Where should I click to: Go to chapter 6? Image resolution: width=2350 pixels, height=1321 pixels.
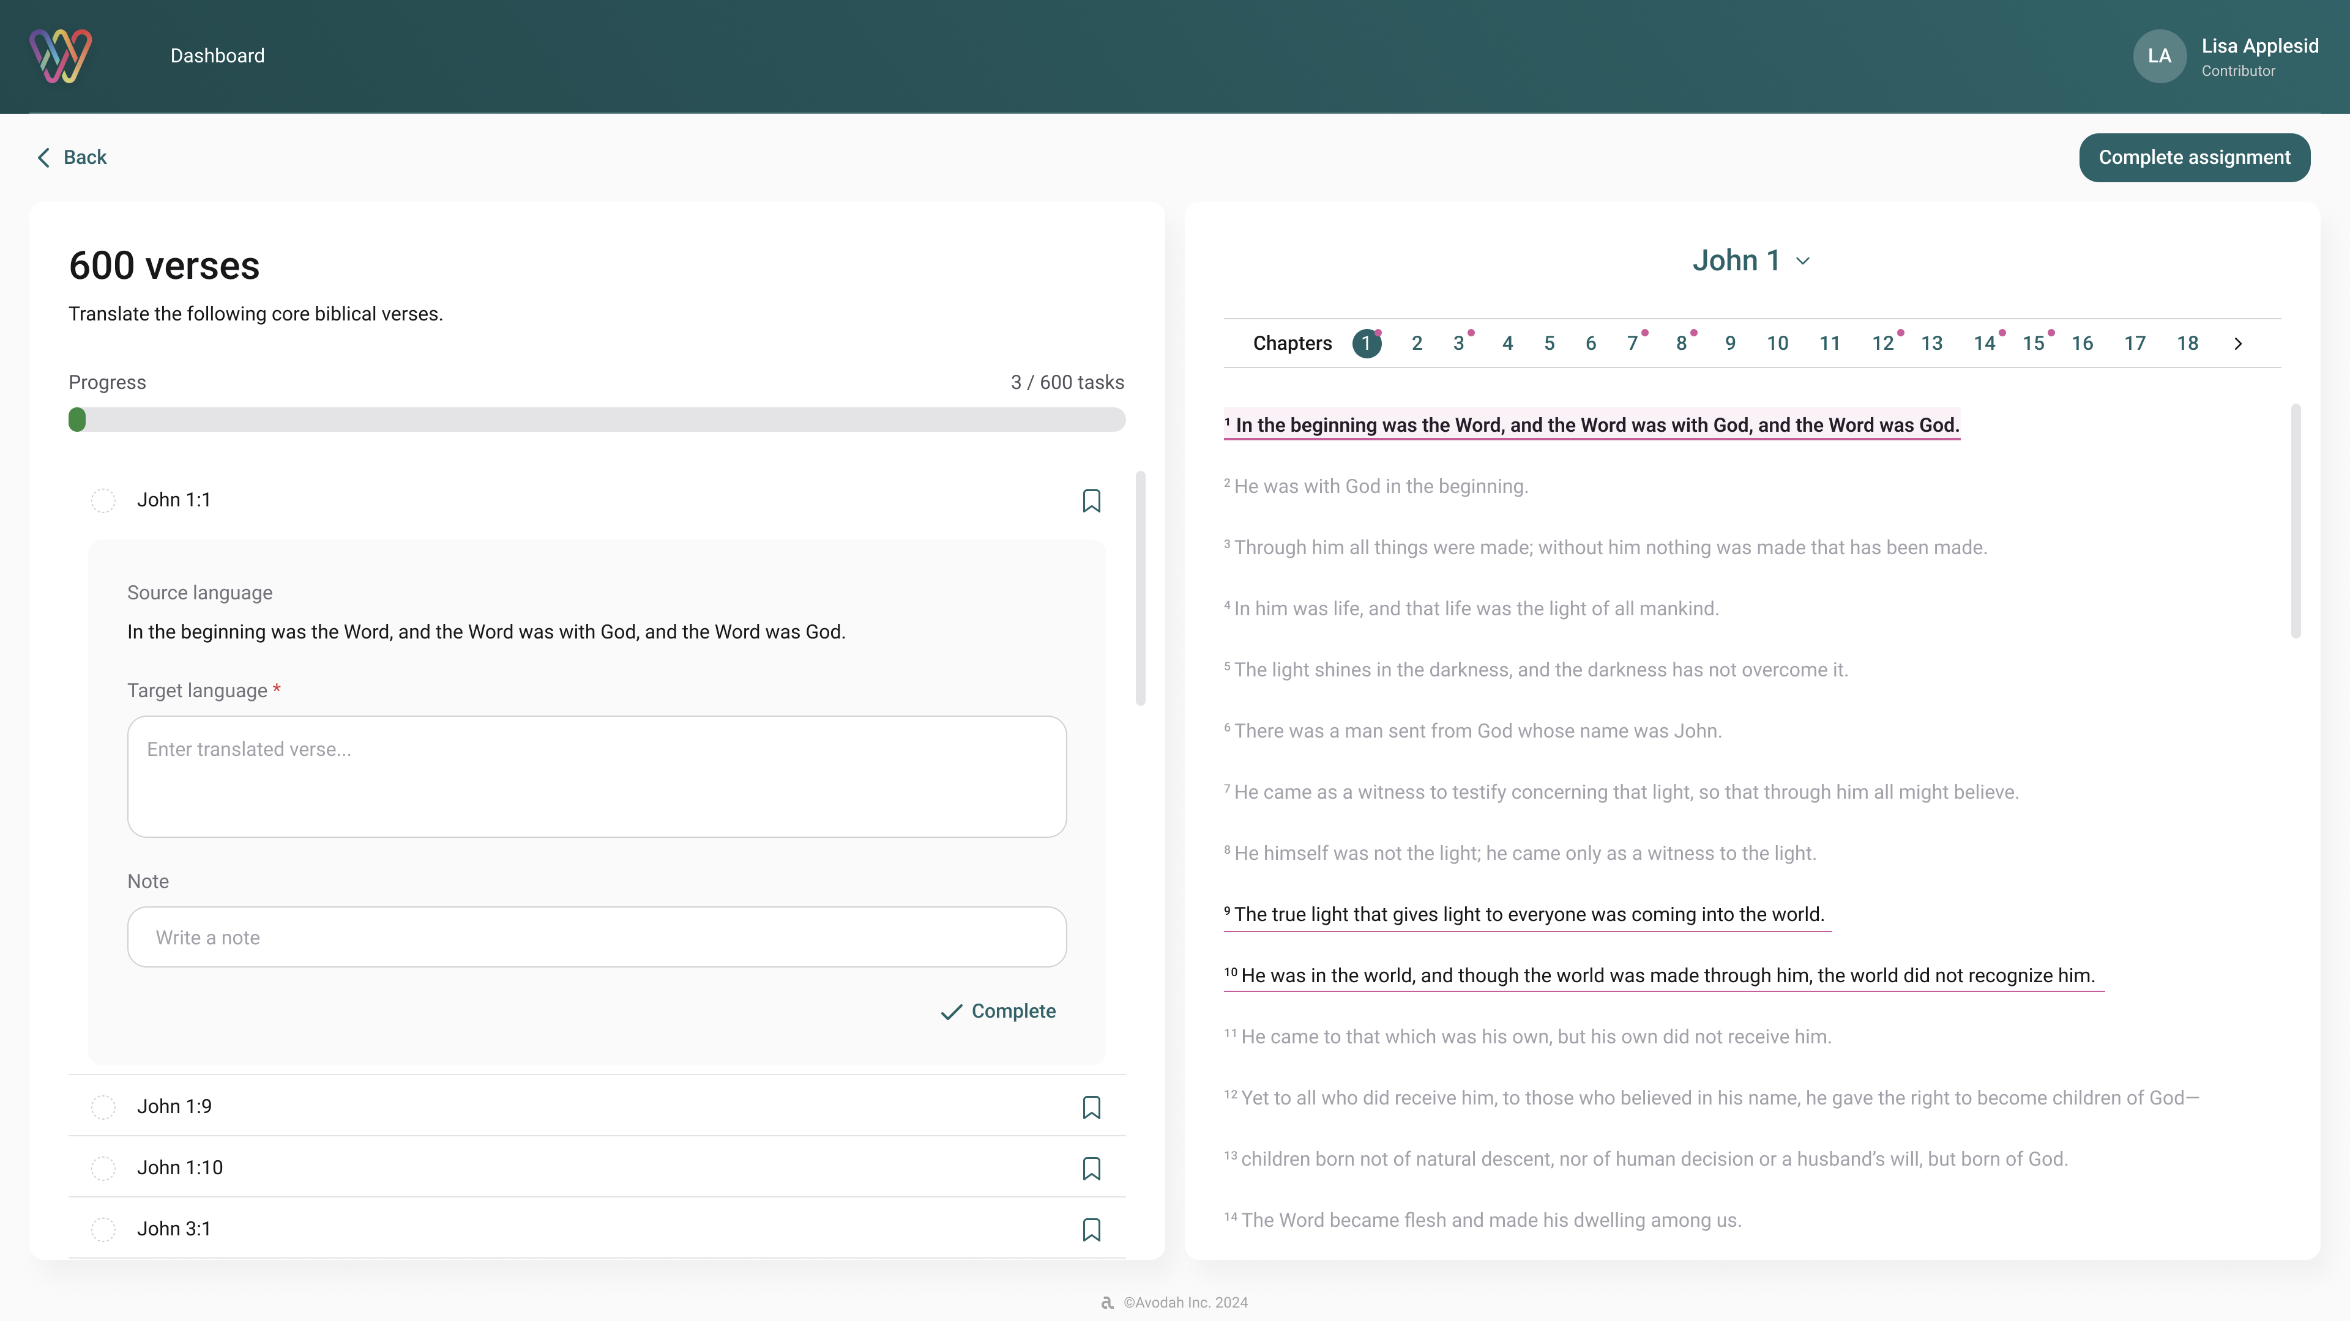(1591, 344)
